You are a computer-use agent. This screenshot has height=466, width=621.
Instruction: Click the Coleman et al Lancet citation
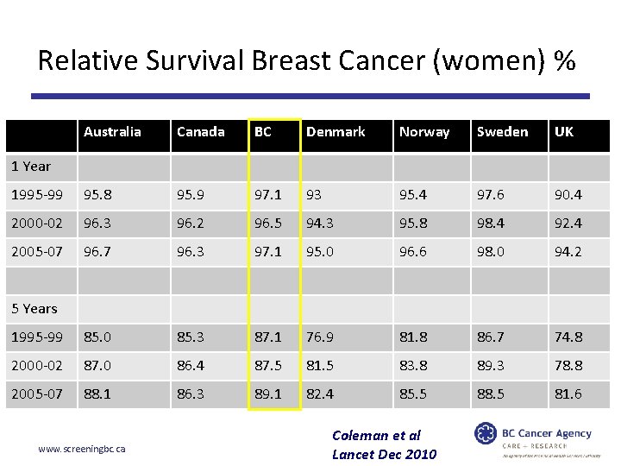[384, 444]
